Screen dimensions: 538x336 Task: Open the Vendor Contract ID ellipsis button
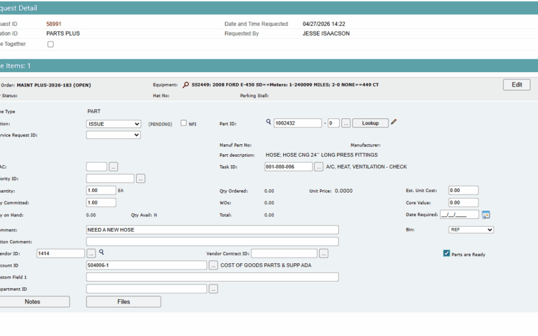tap(324, 253)
